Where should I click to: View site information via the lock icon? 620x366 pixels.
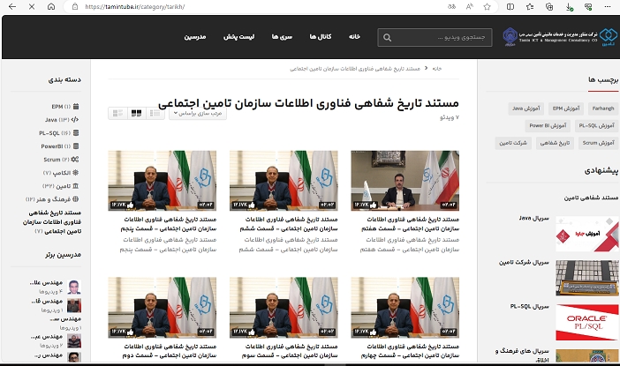tap(75, 6)
